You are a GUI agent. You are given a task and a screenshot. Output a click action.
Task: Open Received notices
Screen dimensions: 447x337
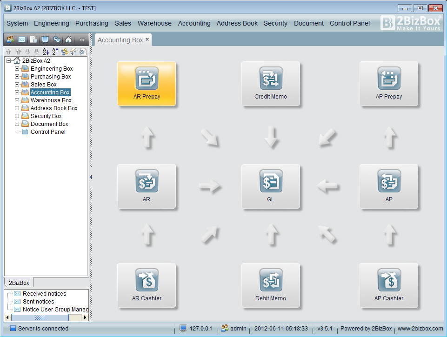pos(44,294)
